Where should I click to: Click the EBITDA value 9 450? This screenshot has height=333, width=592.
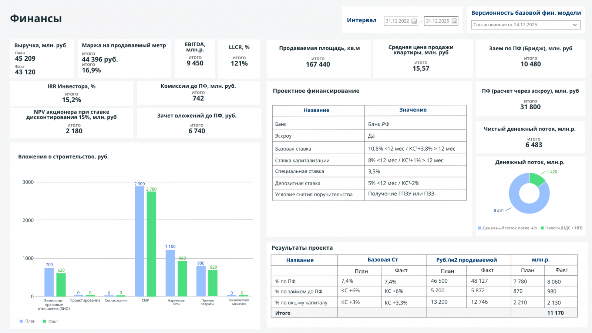(x=195, y=63)
